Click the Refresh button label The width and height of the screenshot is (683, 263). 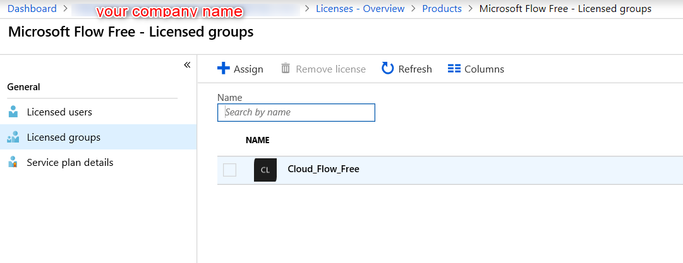pyautogui.click(x=415, y=69)
